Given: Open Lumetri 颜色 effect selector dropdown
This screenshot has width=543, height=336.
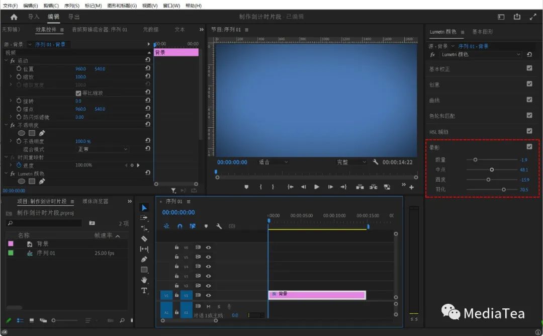Looking at the screenshot, I should [481, 54].
